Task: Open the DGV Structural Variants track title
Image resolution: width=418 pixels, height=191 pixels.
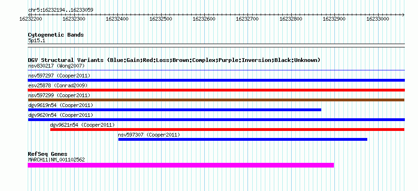Action: pyautogui.click(x=174, y=60)
